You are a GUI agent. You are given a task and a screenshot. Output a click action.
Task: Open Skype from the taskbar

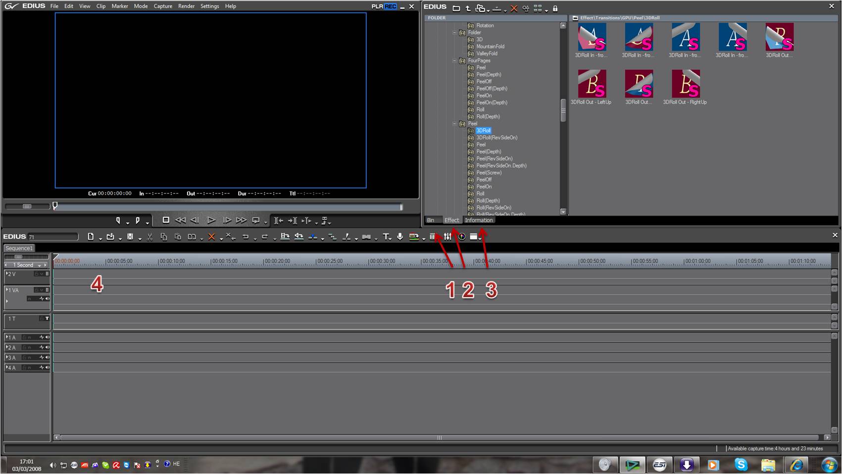click(x=741, y=465)
